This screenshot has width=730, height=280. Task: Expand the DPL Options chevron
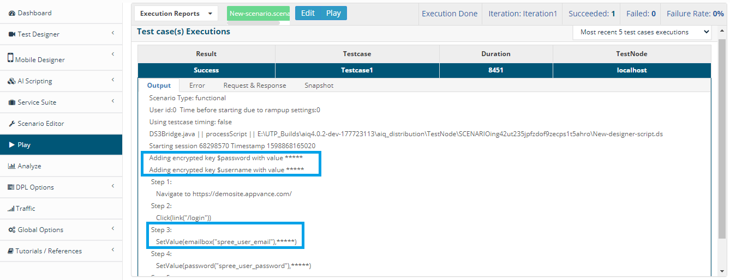112,186
